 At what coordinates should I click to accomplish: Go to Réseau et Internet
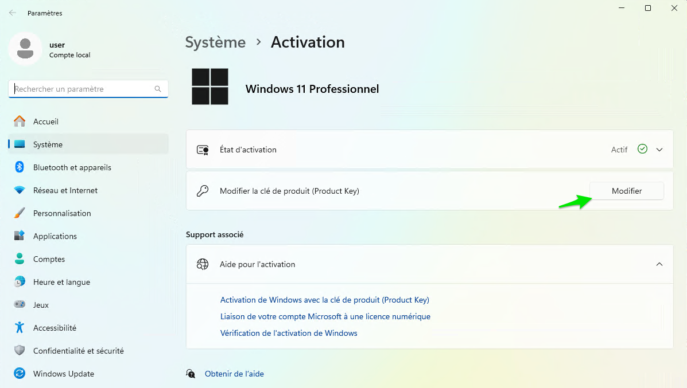click(88, 190)
